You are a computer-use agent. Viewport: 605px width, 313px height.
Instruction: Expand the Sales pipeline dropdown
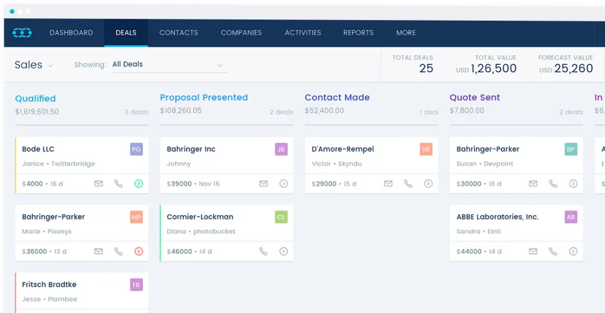coord(33,65)
